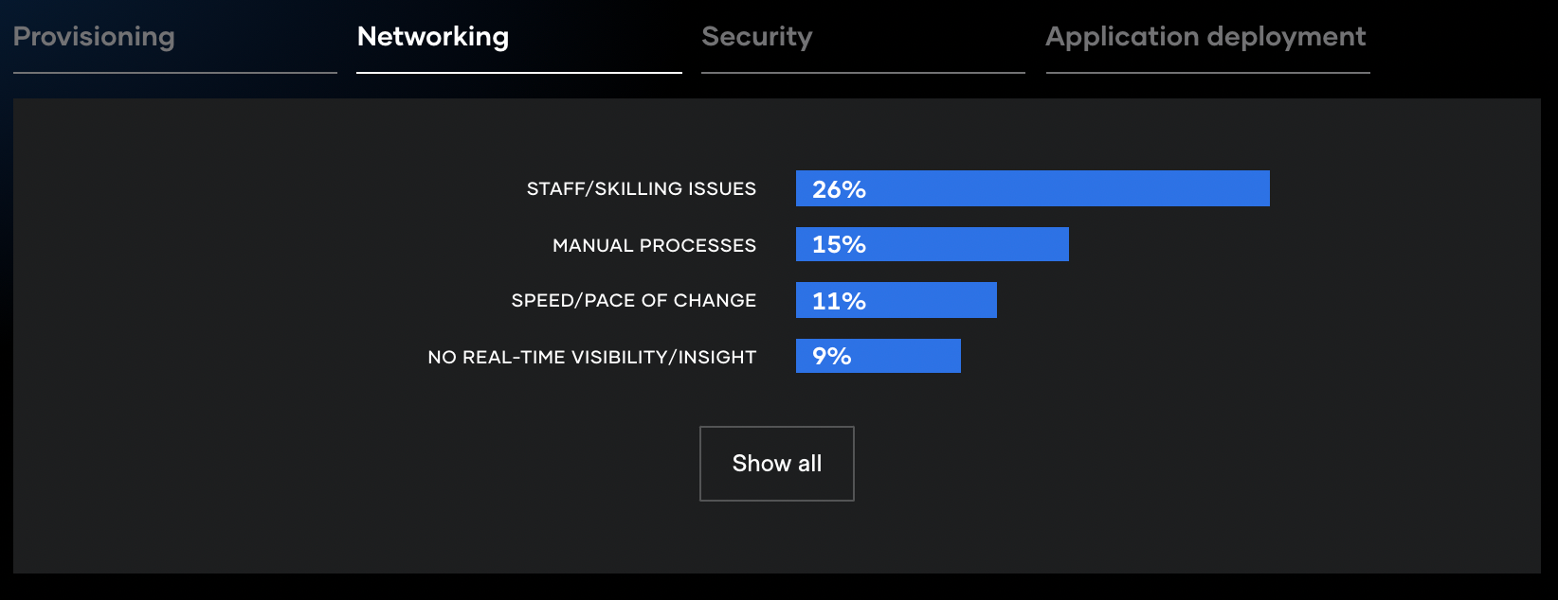Viewport: 1558px width, 600px height.
Task: Click the 26% value text
Action: (x=839, y=189)
